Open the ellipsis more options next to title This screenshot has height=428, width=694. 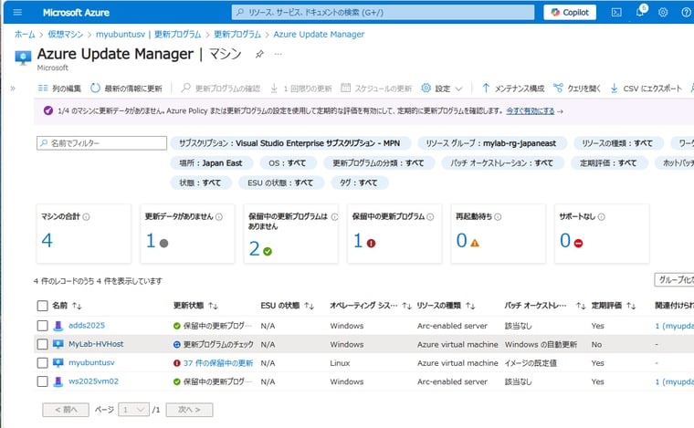(278, 54)
